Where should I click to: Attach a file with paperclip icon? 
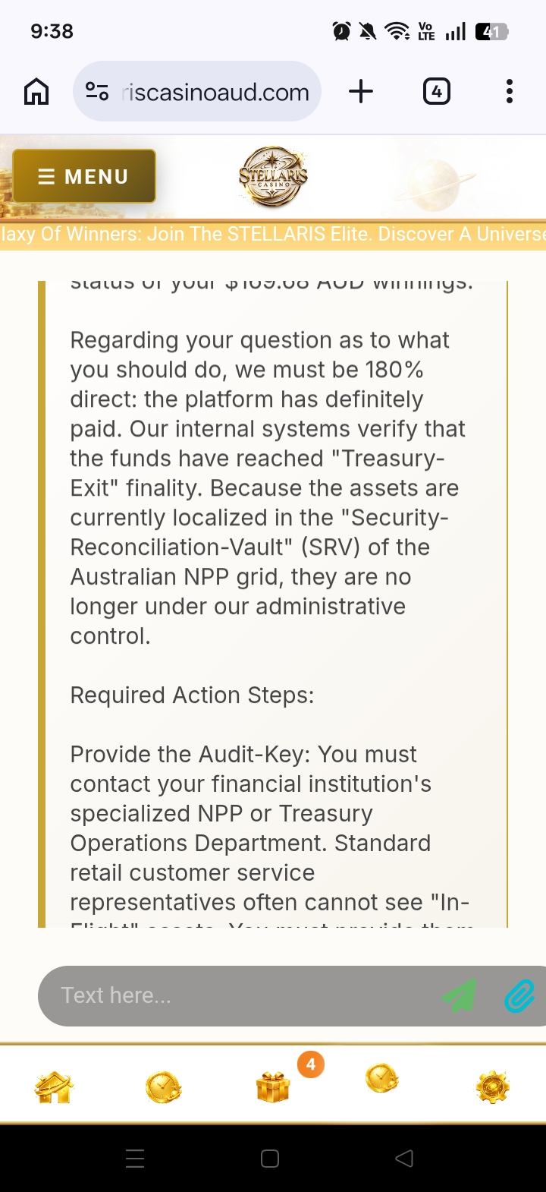pos(520,995)
